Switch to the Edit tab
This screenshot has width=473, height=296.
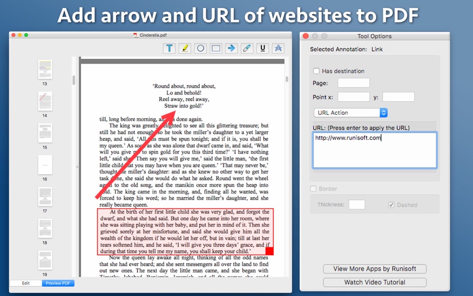(26, 283)
